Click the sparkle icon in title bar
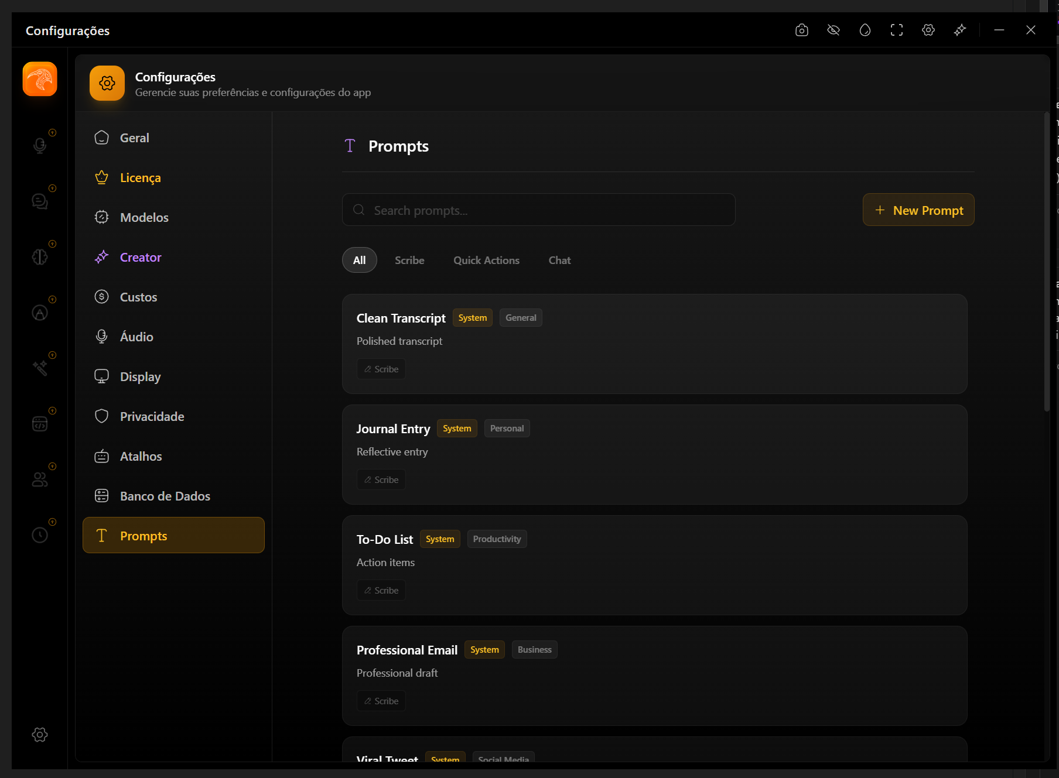Image resolution: width=1059 pixels, height=778 pixels. click(960, 30)
